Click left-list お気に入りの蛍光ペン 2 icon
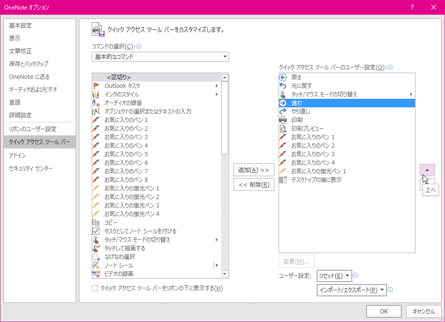 tap(97, 197)
